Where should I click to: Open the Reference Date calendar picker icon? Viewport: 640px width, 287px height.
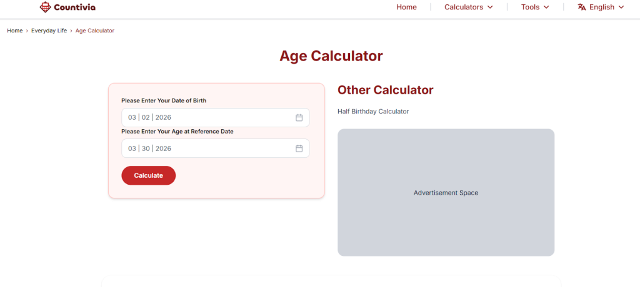click(299, 148)
